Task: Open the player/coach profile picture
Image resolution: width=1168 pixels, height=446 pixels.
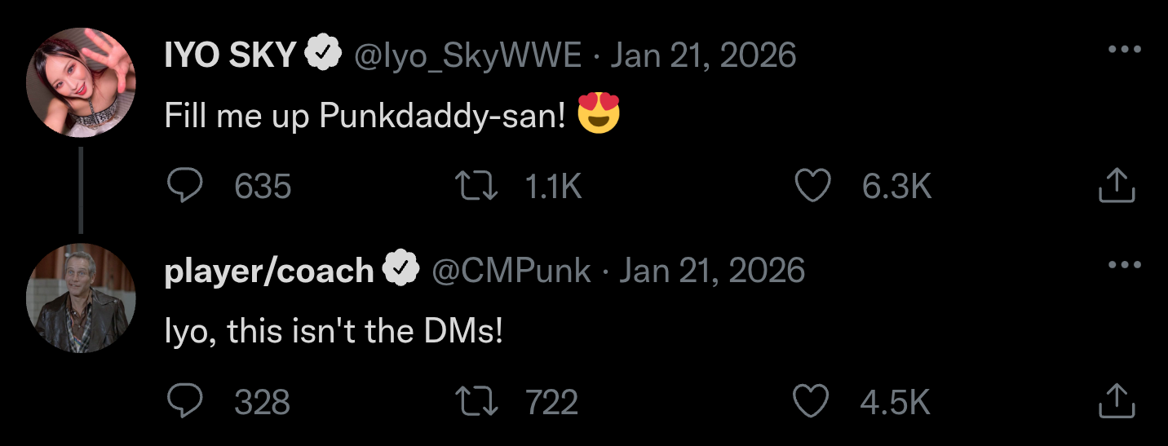Action: tap(81, 298)
